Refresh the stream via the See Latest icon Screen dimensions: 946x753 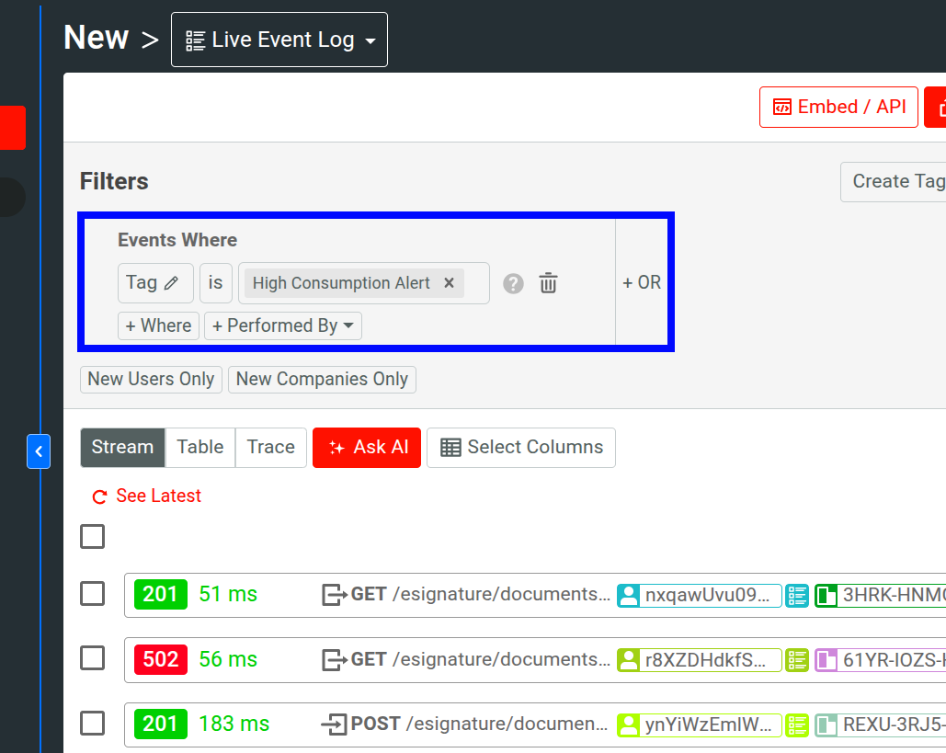[99, 496]
